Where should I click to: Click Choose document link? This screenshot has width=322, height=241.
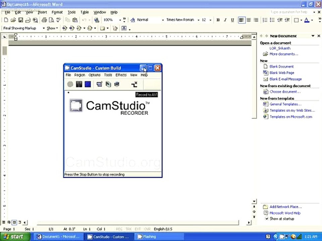(x=285, y=92)
